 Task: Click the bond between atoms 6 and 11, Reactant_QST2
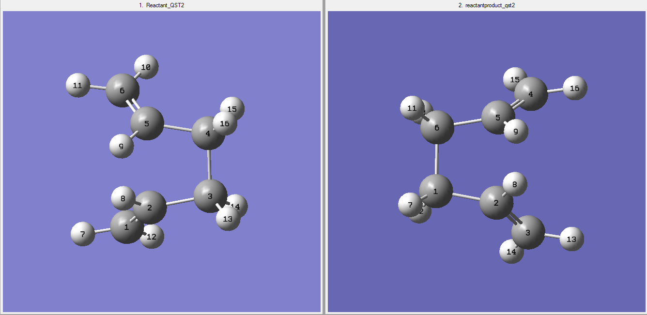tap(98, 88)
